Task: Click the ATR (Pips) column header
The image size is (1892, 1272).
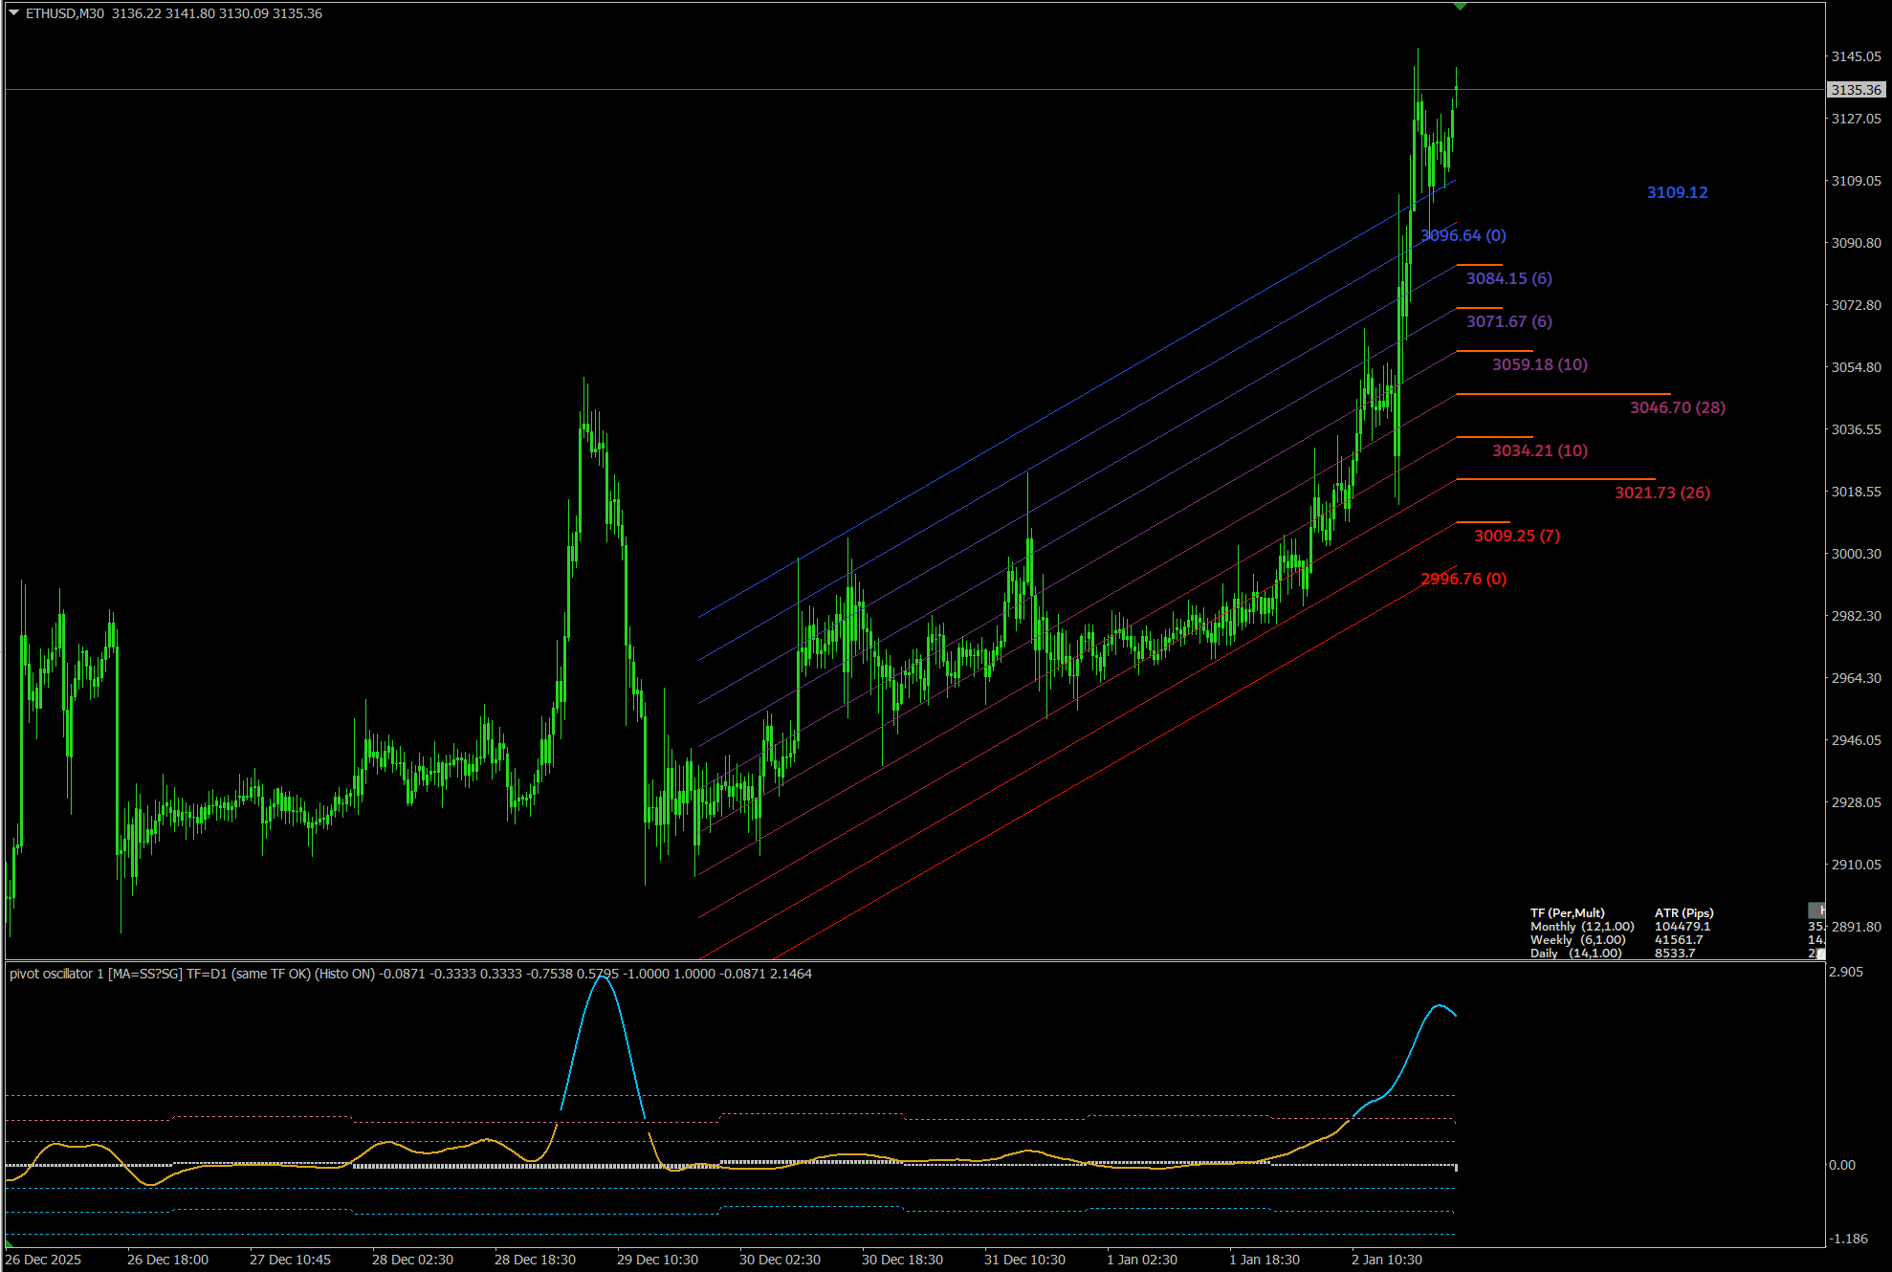Action: coord(1683,912)
